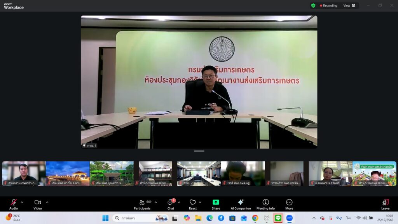Click the React heart icon
Screen dimensions: 398x224
[x=193, y=204]
